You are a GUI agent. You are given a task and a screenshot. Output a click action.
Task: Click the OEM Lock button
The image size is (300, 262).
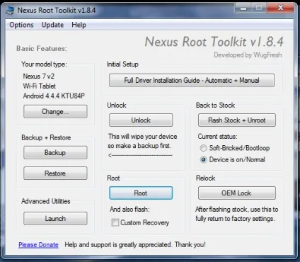pyautogui.click(x=237, y=193)
